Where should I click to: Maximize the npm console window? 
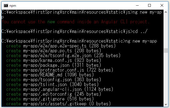pyautogui.click(x=149, y=5)
